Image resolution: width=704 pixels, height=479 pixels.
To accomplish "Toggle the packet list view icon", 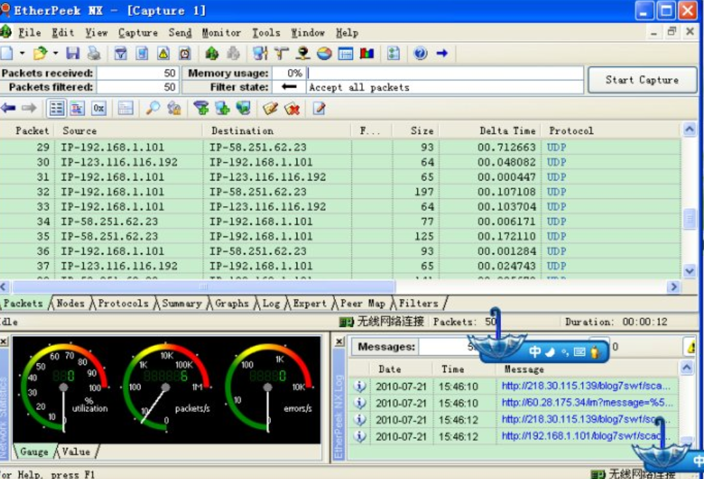I will pyautogui.click(x=57, y=108).
